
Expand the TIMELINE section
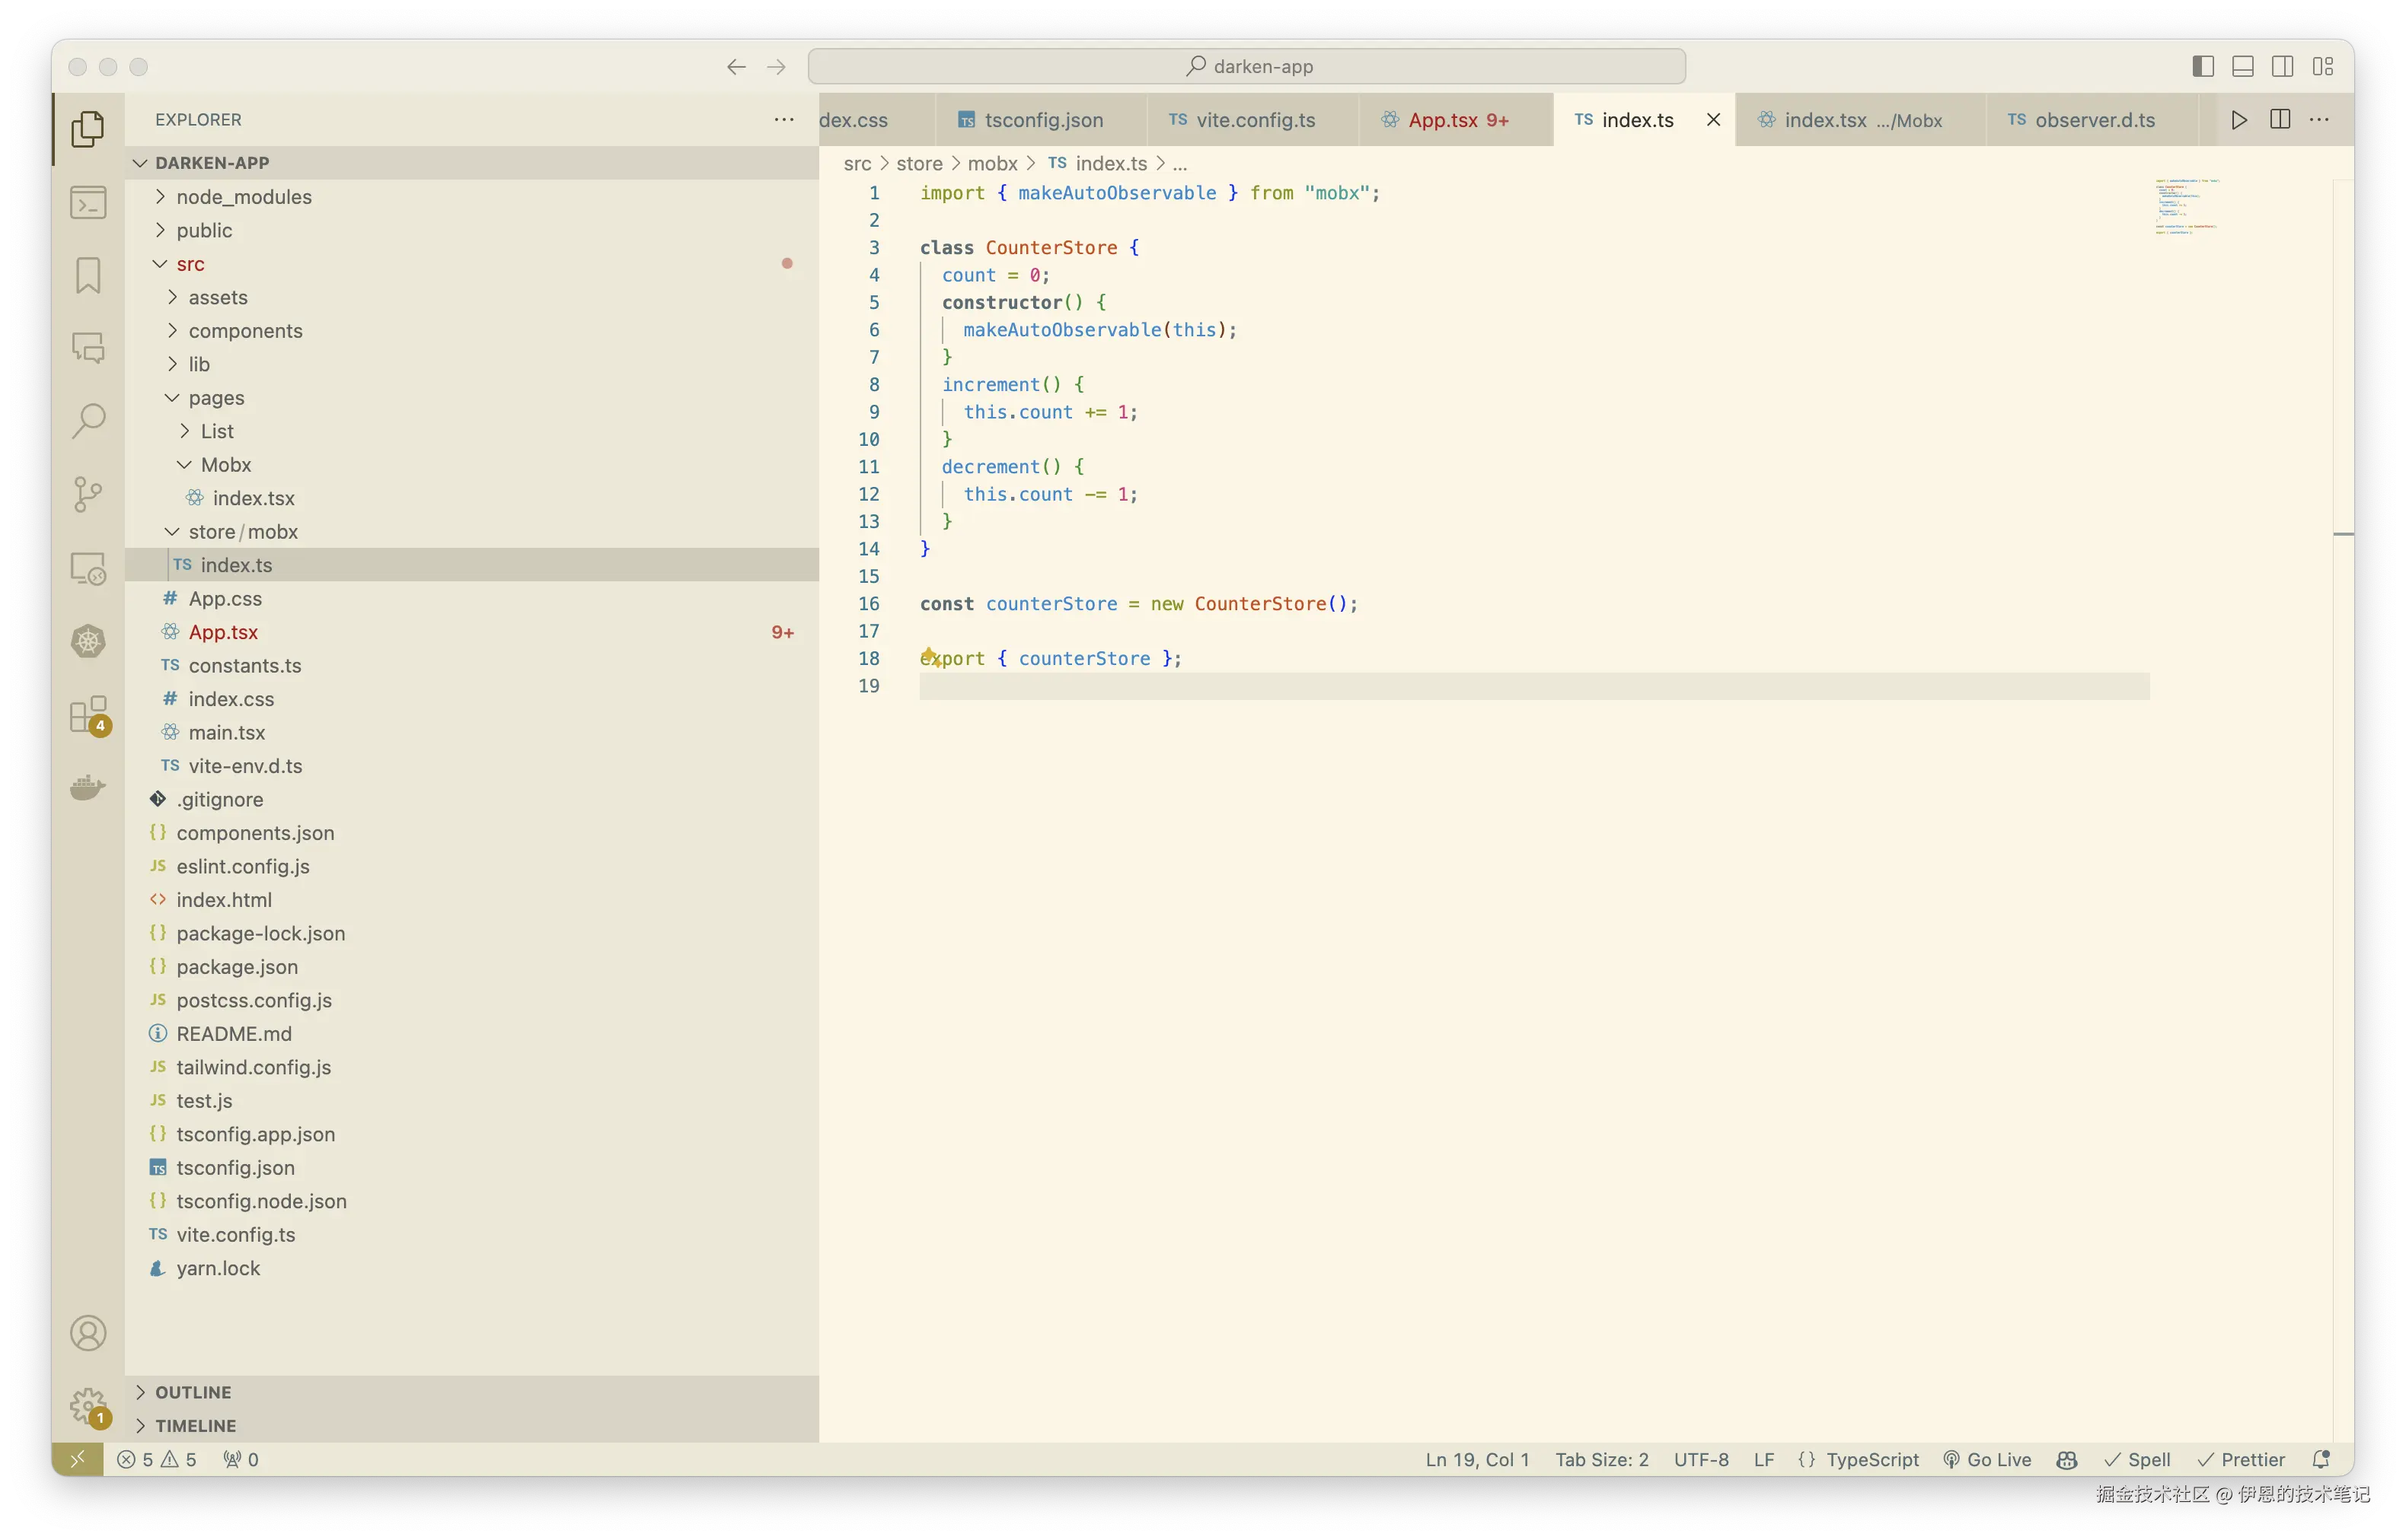click(471, 1425)
